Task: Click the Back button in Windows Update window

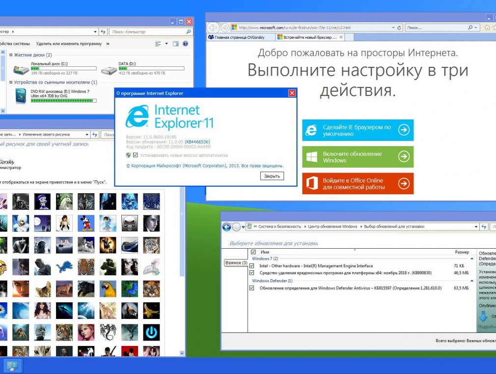Action: click(226, 227)
